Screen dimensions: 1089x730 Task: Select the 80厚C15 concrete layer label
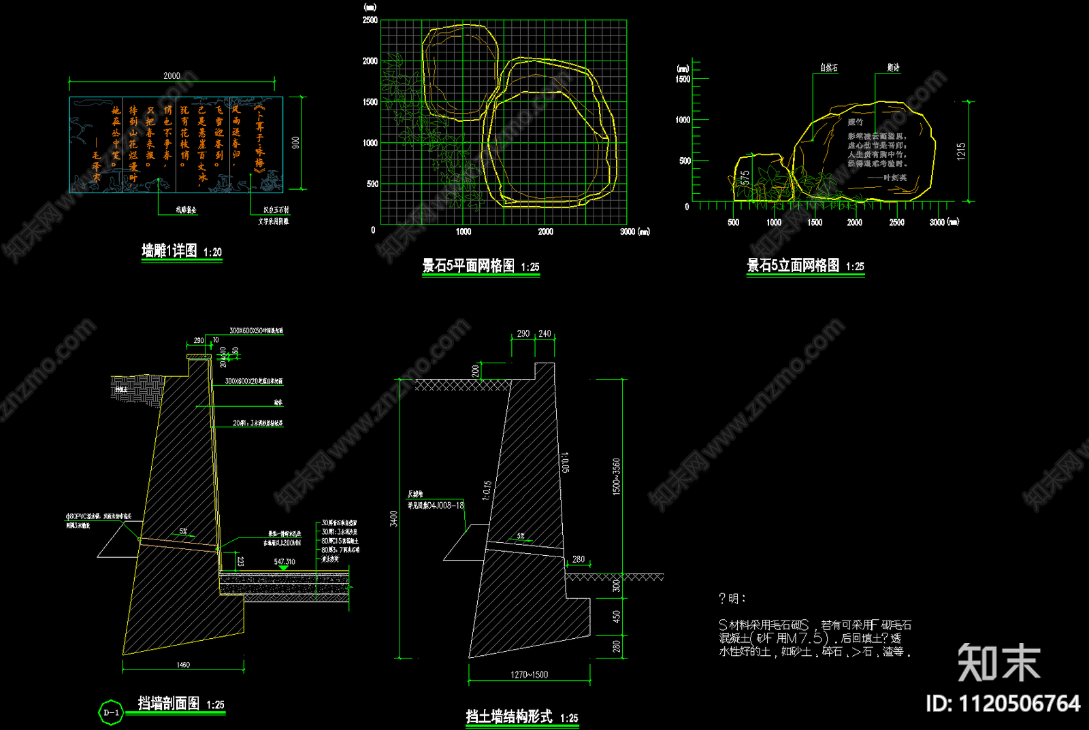click(340, 541)
